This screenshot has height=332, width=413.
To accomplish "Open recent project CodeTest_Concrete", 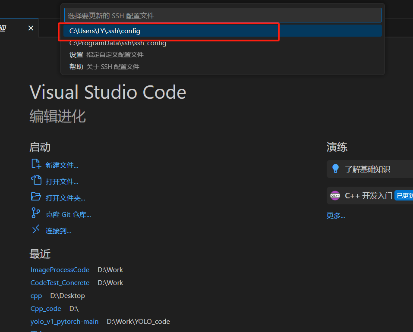I will click(60, 282).
